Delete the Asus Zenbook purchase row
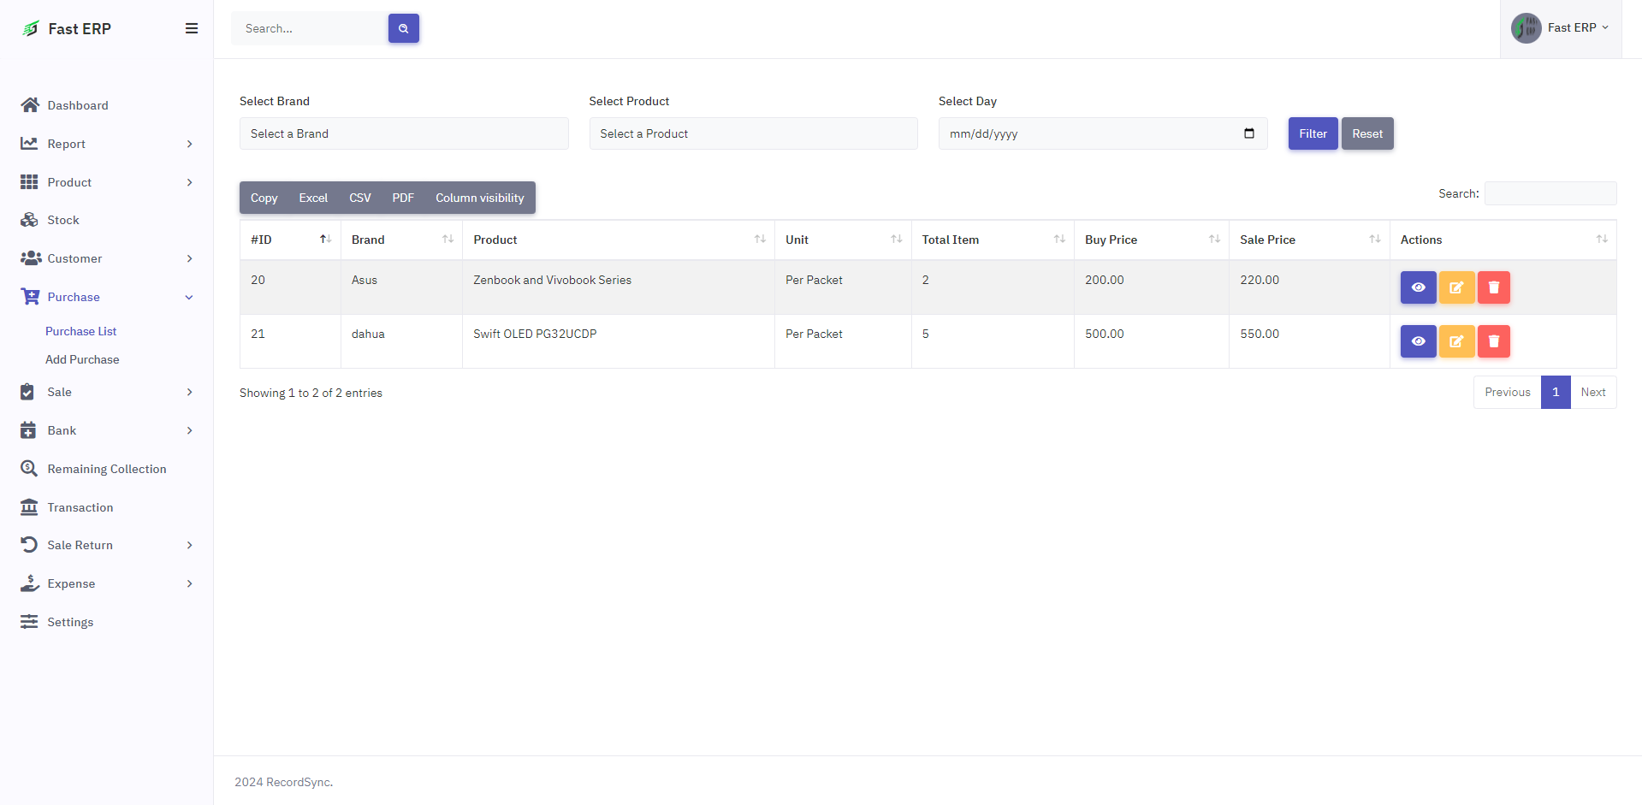 1493,287
